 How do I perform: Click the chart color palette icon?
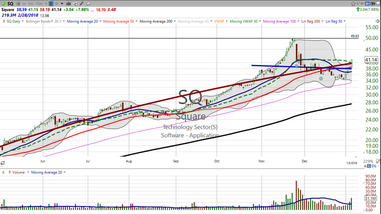click(x=377, y=21)
